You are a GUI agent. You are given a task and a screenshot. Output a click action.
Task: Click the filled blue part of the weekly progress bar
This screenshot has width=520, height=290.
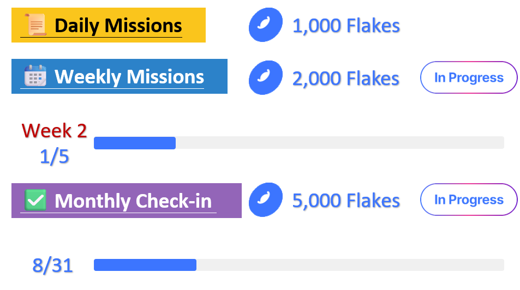pos(134,143)
